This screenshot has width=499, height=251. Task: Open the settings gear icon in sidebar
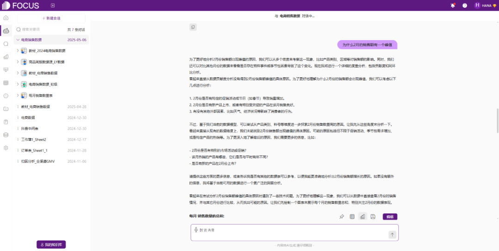(6, 148)
